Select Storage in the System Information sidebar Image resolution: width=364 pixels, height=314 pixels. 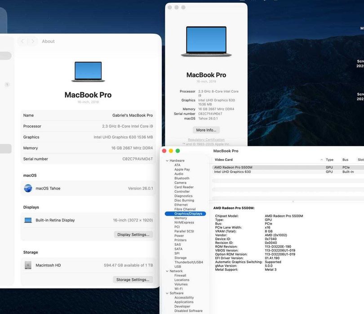click(180, 257)
